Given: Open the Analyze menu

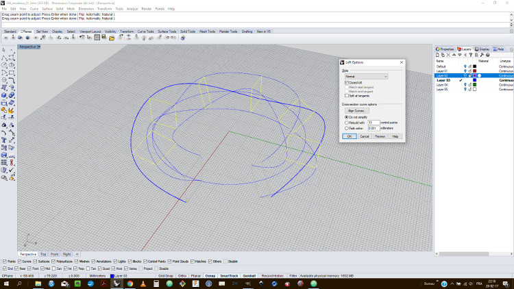Looking at the screenshot, I should (132, 9).
